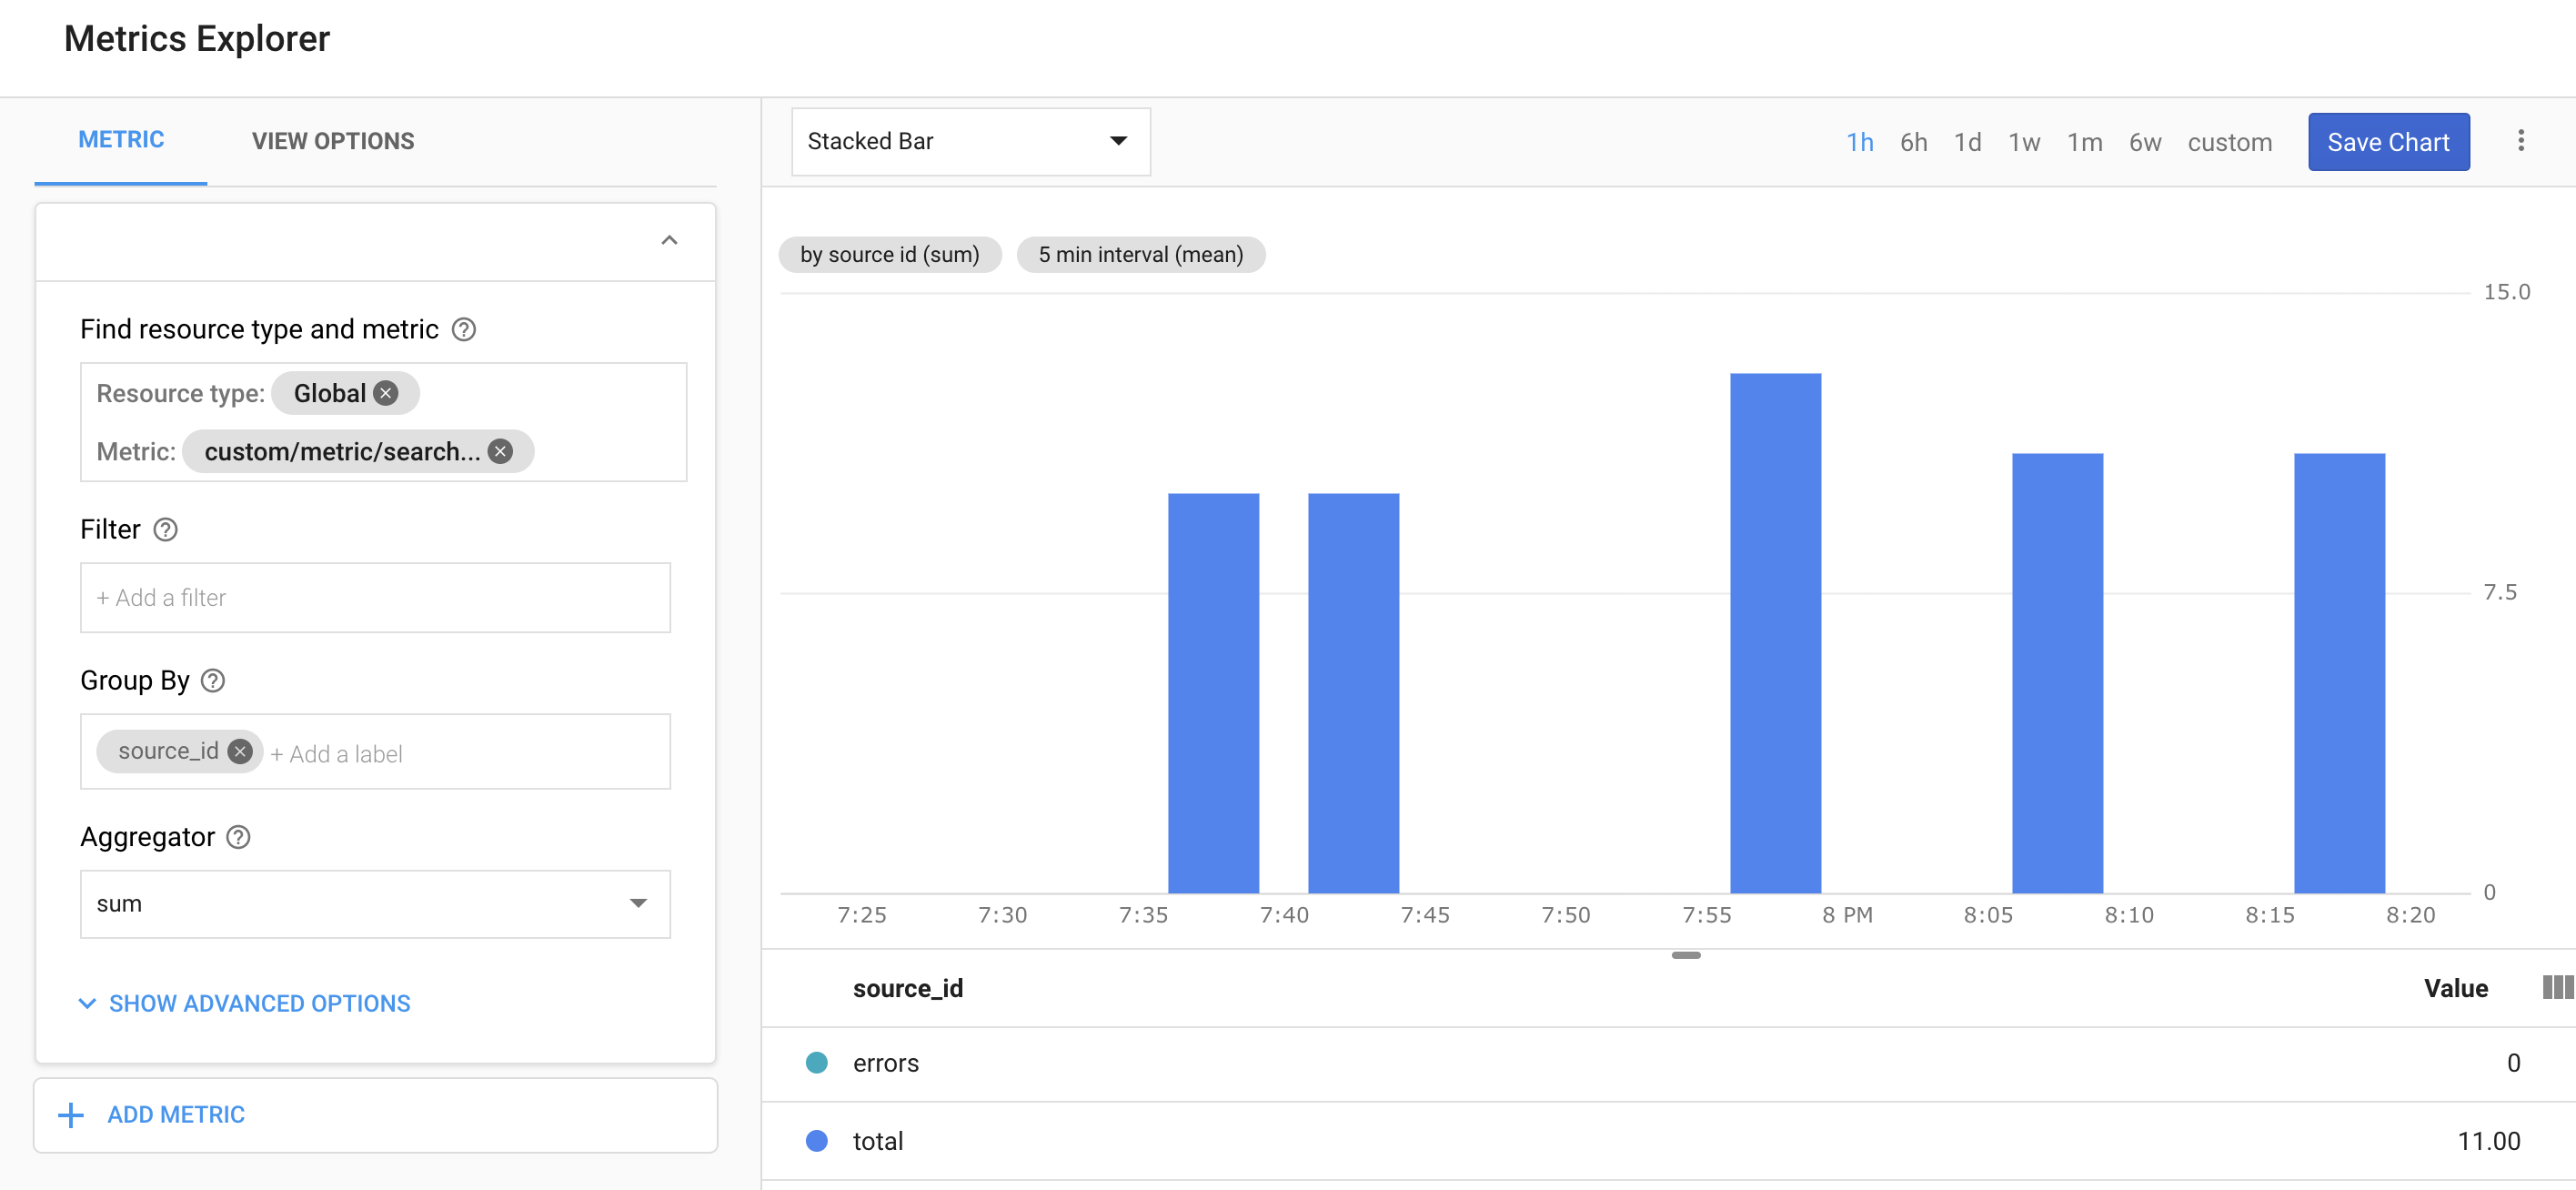Image resolution: width=2576 pixels, height=1190 pixels.
Task: Switch to the View Options tab
Action: pos(333,141)
